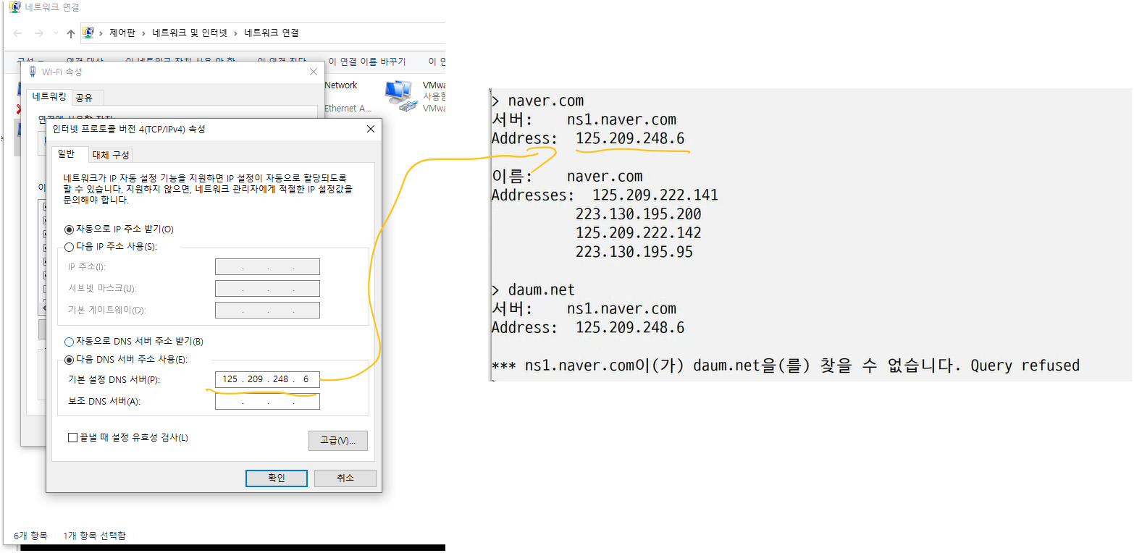Click 이 연결 이름 바꾸기 toolbar command
The width and height of the screenshot is (1134, 553).
(367, 62)
